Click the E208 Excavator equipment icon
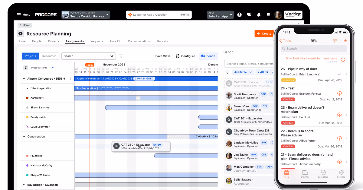 click(27, 127)
